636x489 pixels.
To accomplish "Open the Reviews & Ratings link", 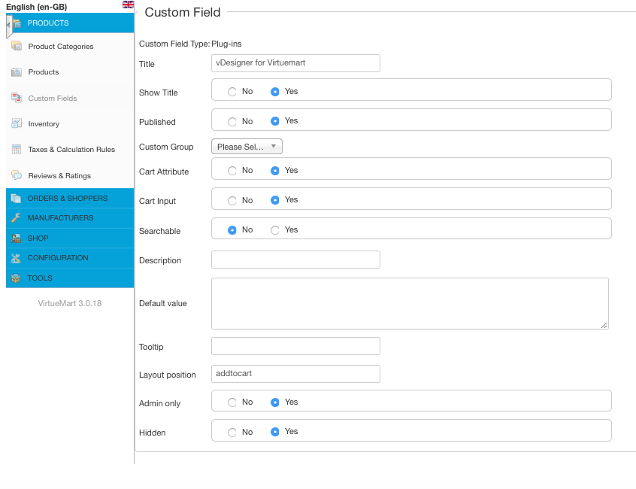I will [x=59, y=176].
